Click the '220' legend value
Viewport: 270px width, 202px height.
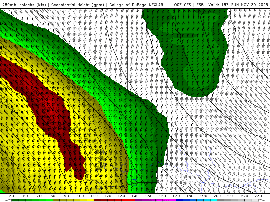tap(244, 196)
